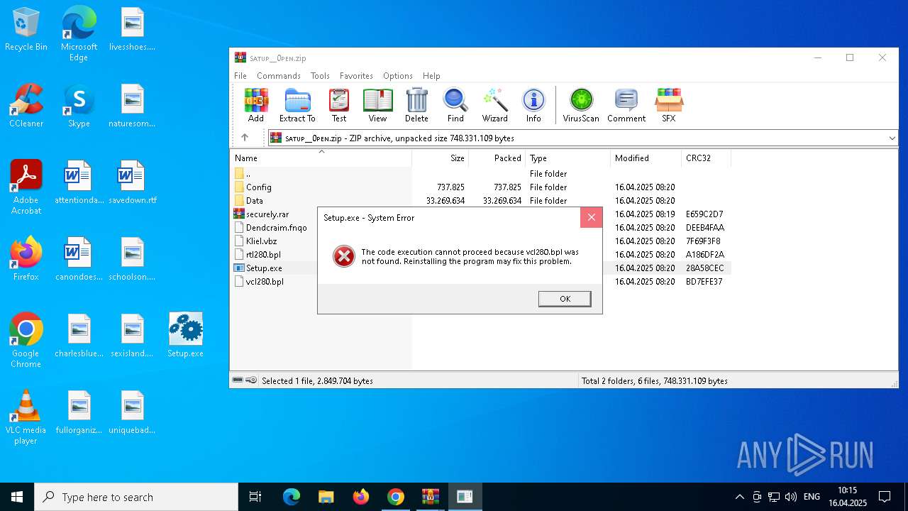Select the Setup.exe file in archive
This screenshot has width=908, height=511.
point(264,268)
